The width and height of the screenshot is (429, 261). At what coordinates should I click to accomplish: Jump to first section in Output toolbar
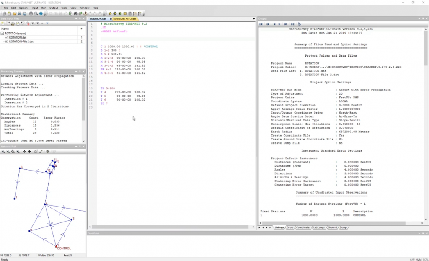[x=261, y=24]
